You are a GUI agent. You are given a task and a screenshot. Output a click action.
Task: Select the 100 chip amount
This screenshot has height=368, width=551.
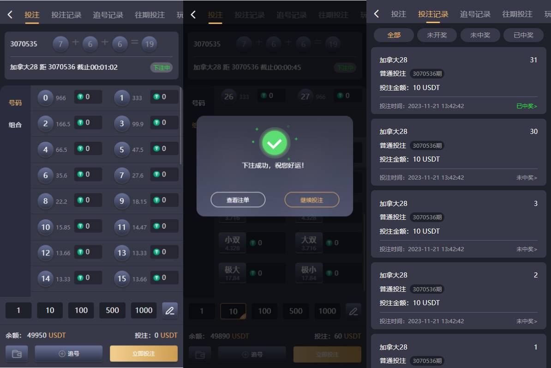pos(81,310)
